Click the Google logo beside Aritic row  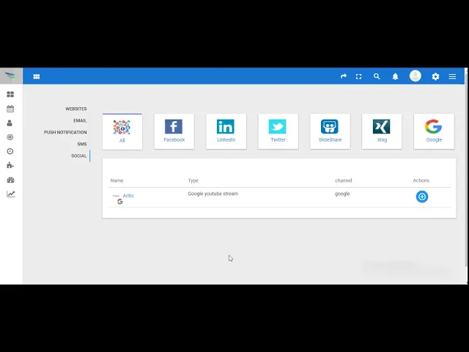(x=120, y=202)
